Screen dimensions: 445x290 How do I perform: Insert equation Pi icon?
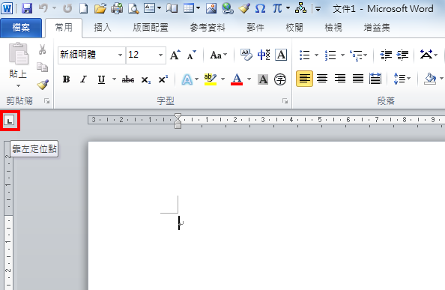277,8
